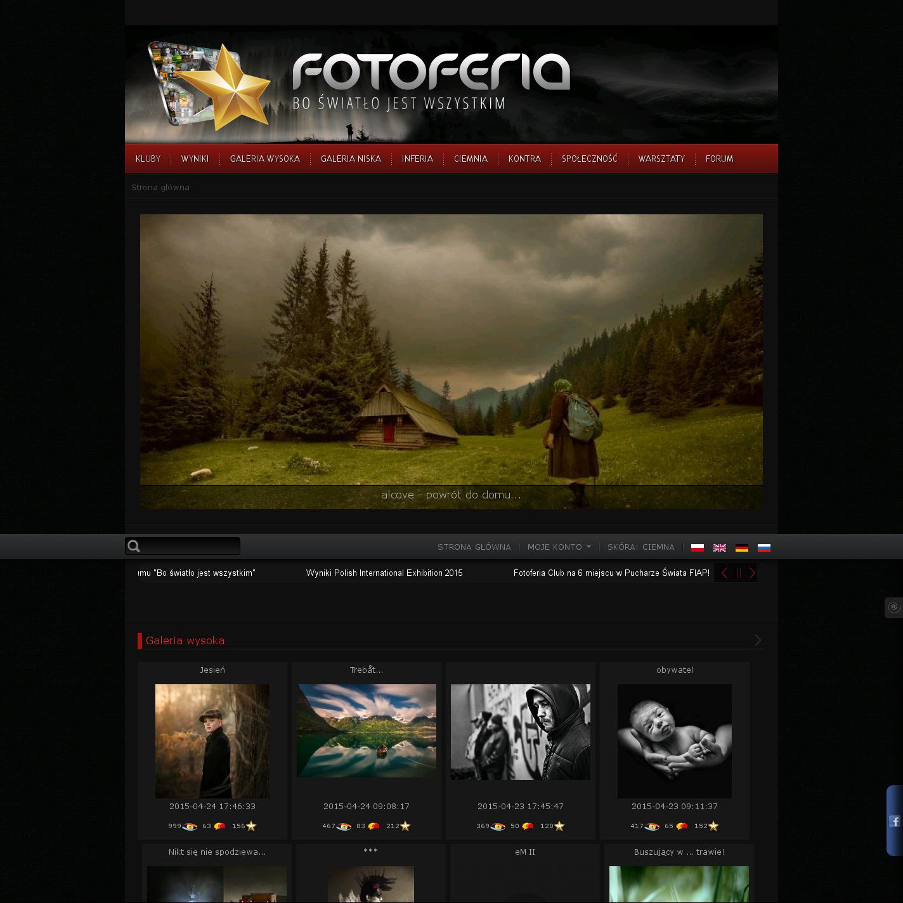Click the views eye icon under obywatel
Viewport: 903px width, 903px height.
(x=652, y=826)
